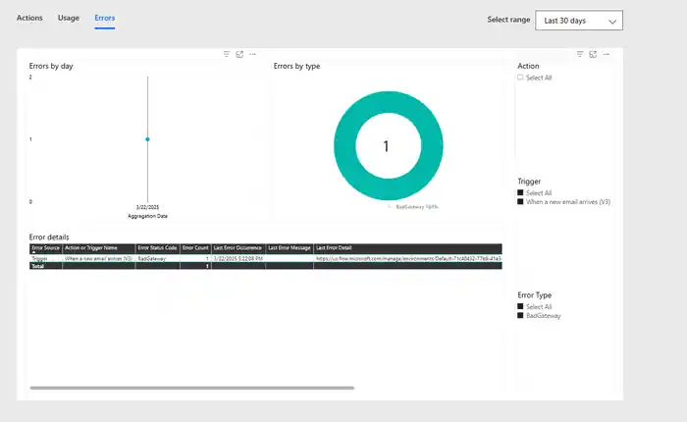Open the flow.microsoft.com error detail link
The width and height of the screenshot is (687, 422).
[408, 258]
